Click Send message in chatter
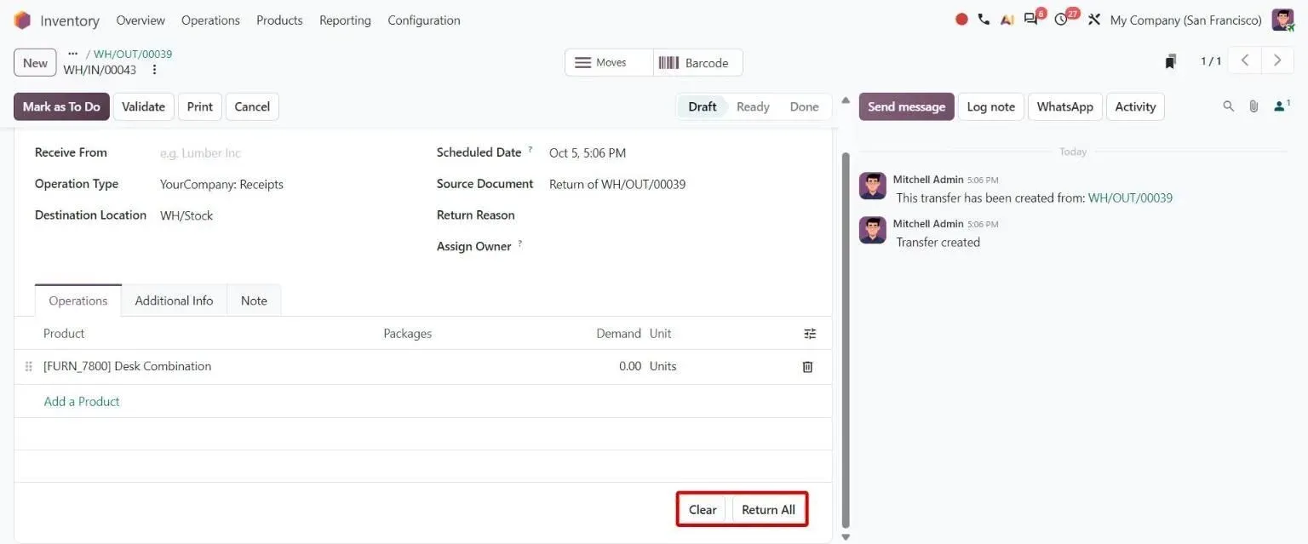1308x544 pixels. pos(906,106)
